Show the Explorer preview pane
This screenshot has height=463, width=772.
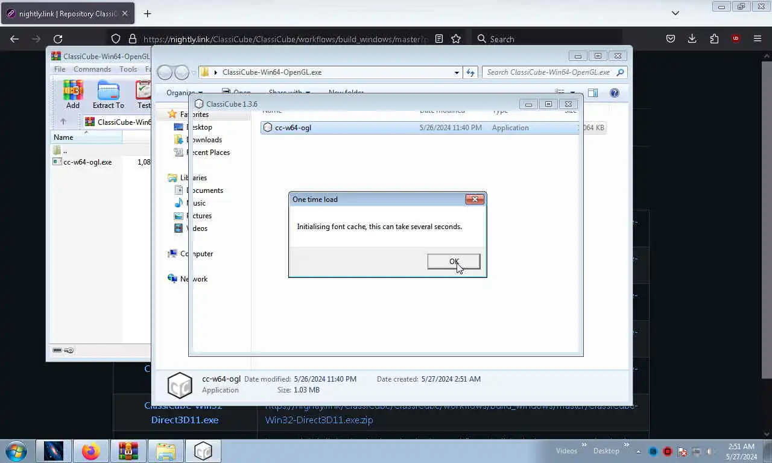coord(593,93)
